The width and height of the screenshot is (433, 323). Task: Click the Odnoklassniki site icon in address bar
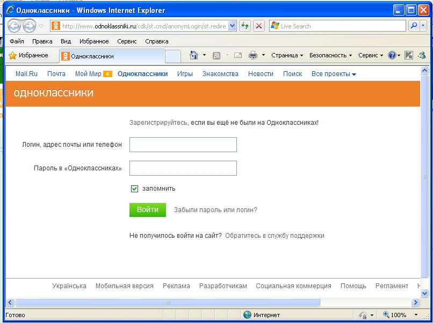tap(55, 26)
